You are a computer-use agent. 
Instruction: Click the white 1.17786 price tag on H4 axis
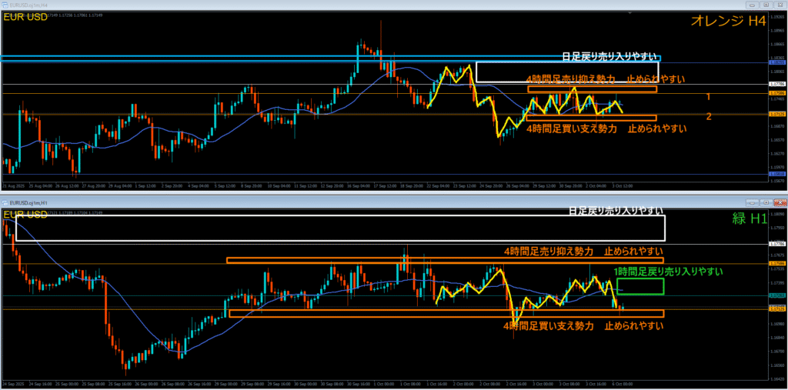[777, 84]
